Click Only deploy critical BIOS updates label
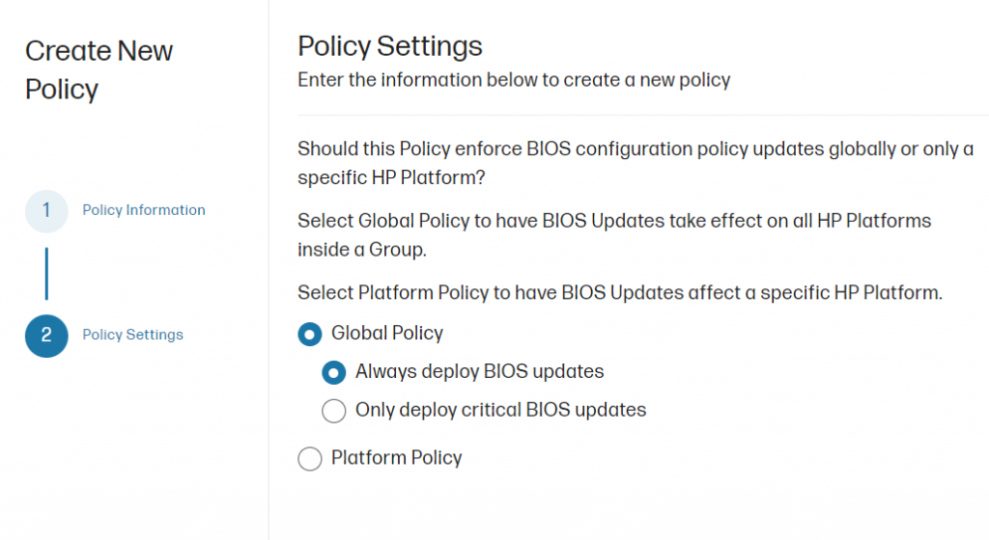Viewport: 989px width, 540px height. [x=500, y=410]
